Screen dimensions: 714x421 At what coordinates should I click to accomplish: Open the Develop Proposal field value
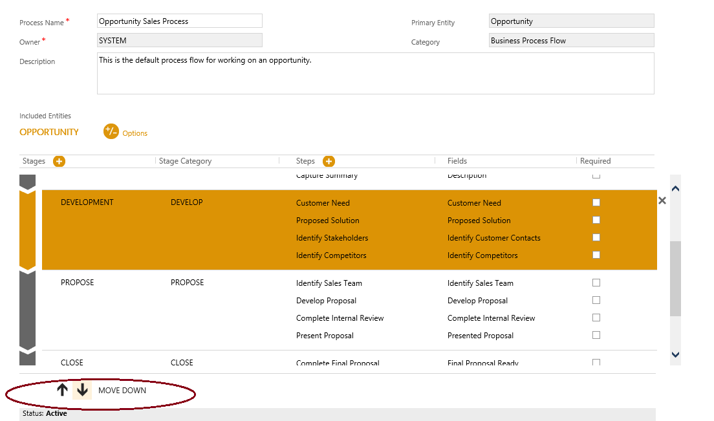[477, 300]
